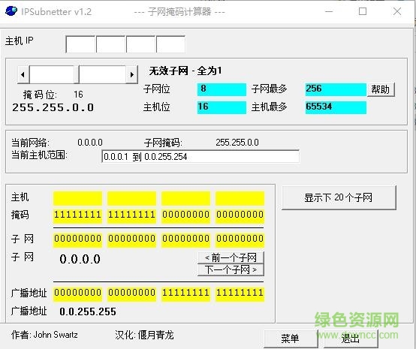
Task: Click the fourth host IP octet field
Action: pyautogui.click(x=171, y=44)
